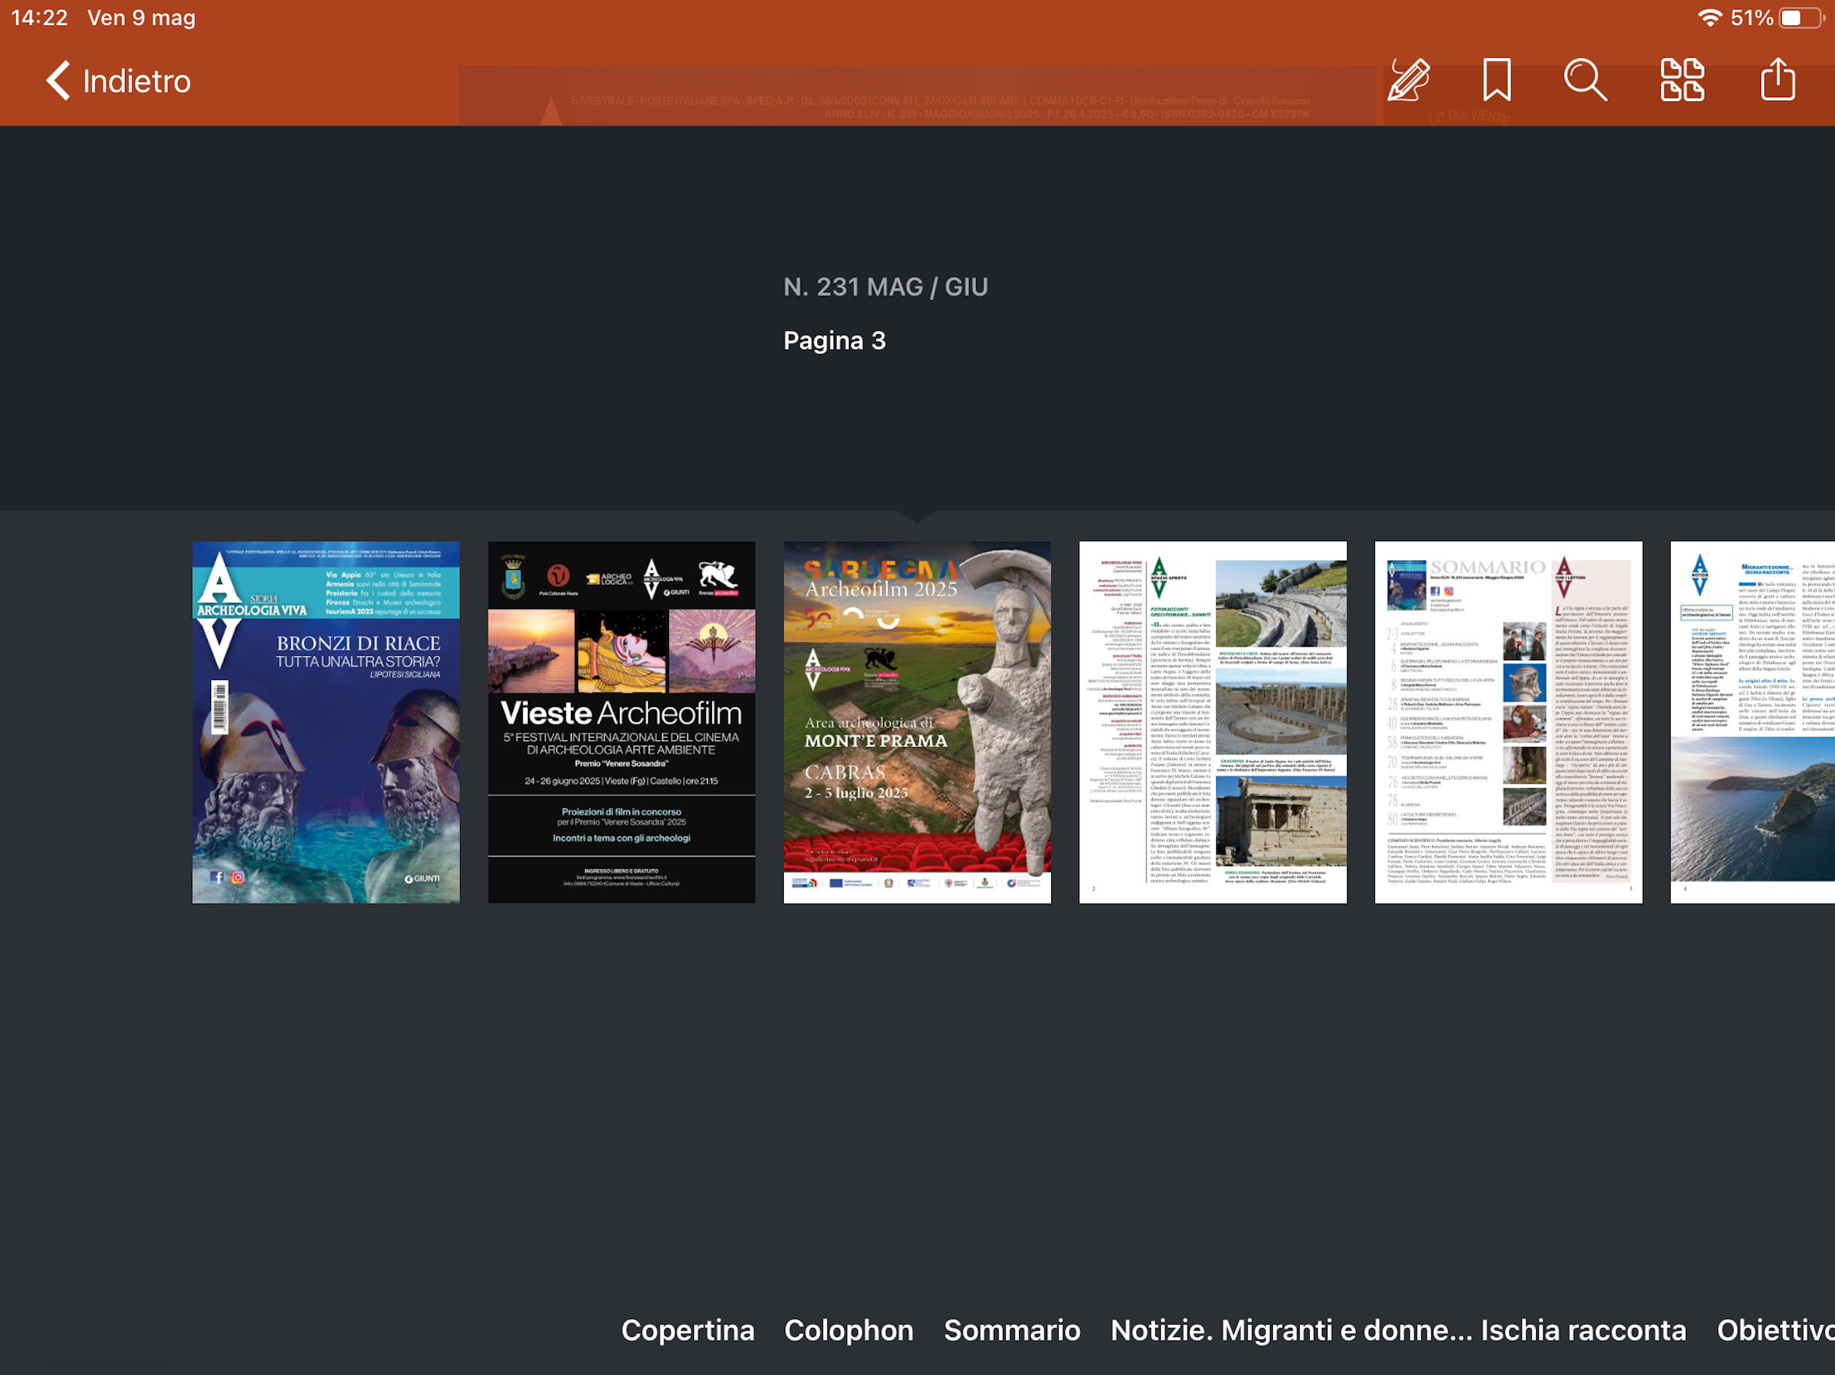Jump to the Sommario section
The image size is (1835, 1375).
(1012, 1330)
